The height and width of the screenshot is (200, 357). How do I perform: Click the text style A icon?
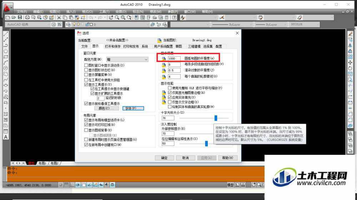point(182,17)
